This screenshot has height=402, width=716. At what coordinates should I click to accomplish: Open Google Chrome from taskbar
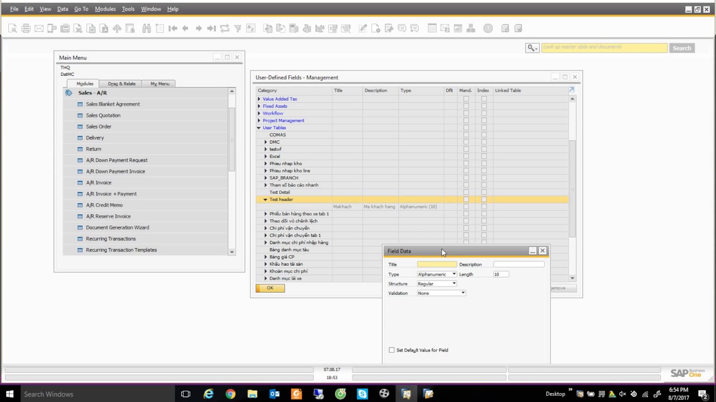[x=230, y=394]
